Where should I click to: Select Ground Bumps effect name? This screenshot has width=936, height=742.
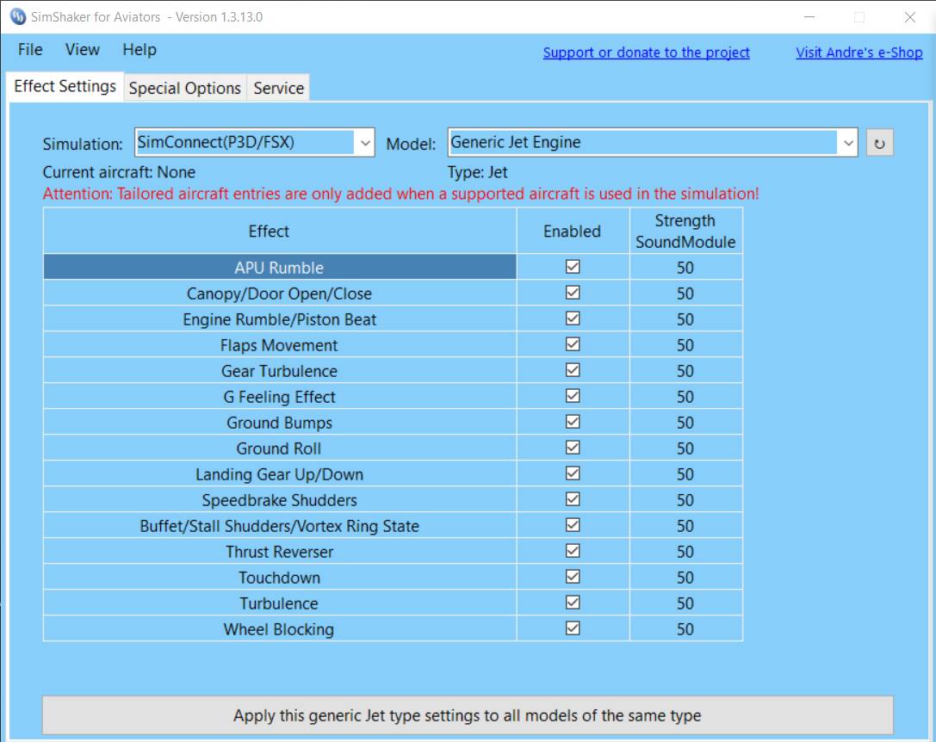(279, 423)
